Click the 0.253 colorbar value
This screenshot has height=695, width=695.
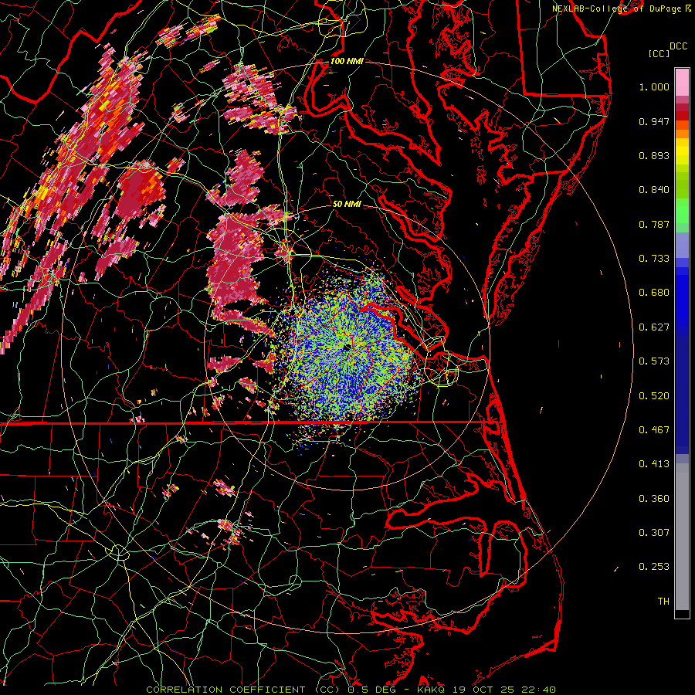[654, 567]
